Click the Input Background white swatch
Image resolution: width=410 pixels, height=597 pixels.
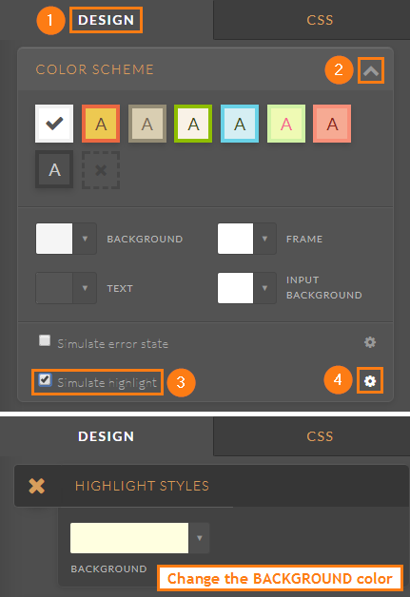(x=235, y=288)
